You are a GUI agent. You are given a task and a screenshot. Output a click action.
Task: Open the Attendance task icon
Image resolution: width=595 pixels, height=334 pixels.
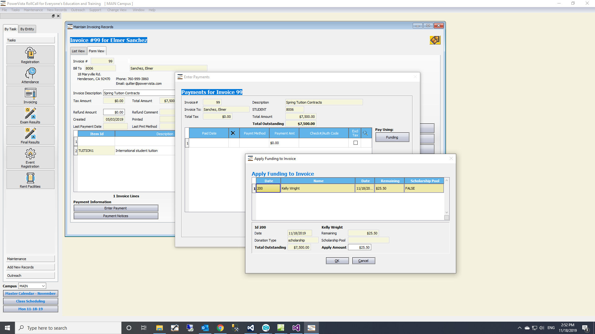point(30,75)
